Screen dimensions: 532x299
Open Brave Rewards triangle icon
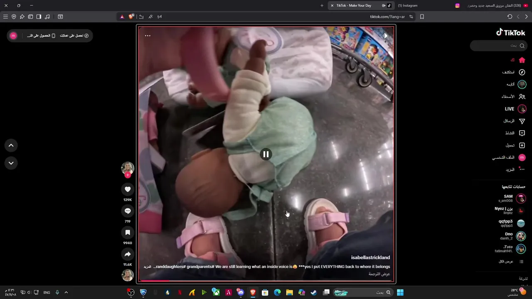[x=122, y=17]
